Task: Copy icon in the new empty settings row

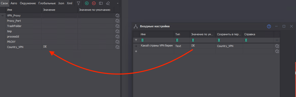Action: click(x=277, y=51)
